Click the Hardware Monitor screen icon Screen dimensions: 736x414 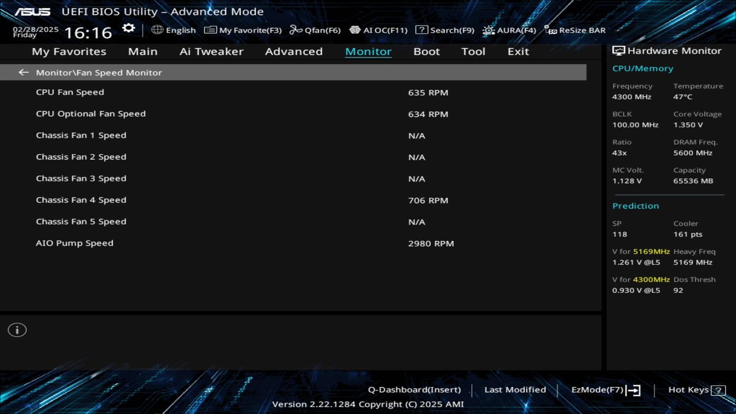click(619, 51)
